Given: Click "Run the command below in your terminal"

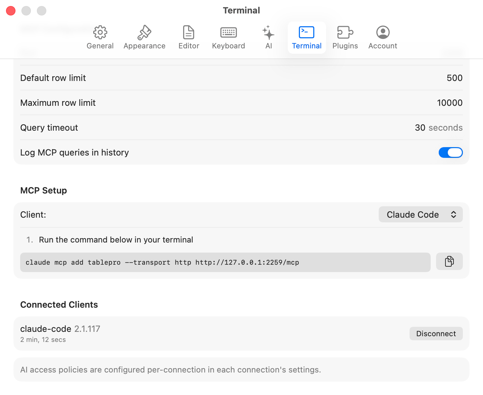Looking at the screenshot, I should click(116, 240).
